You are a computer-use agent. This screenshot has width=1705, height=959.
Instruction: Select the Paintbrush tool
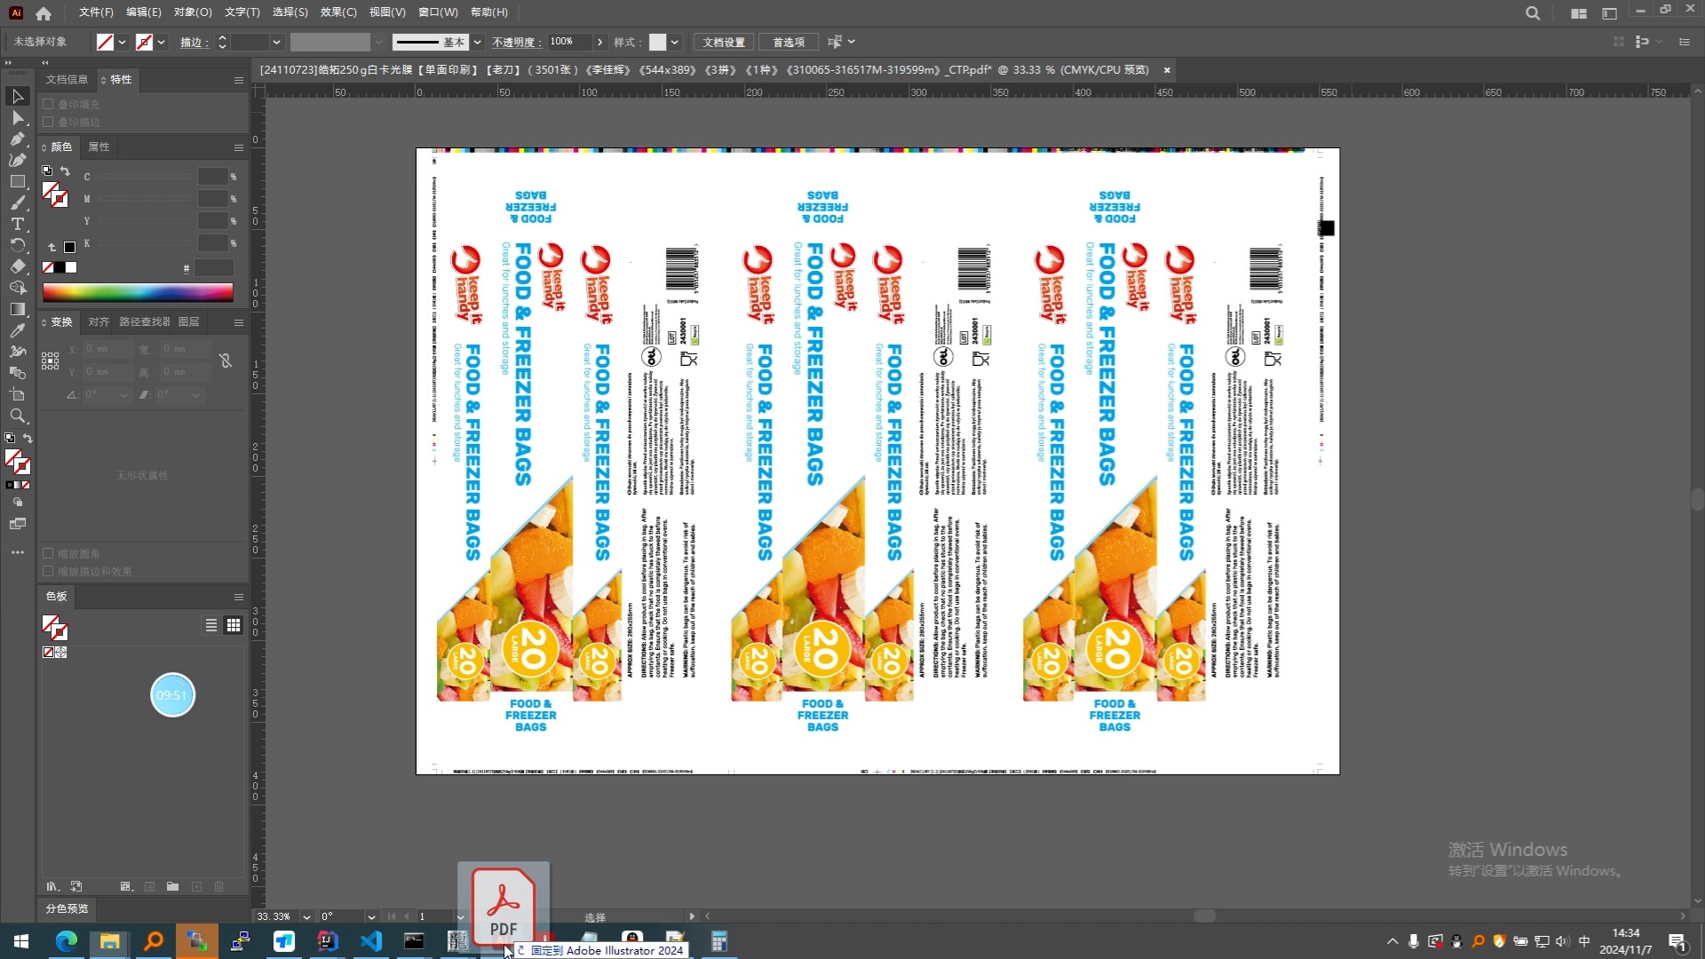tap(17, 202)
